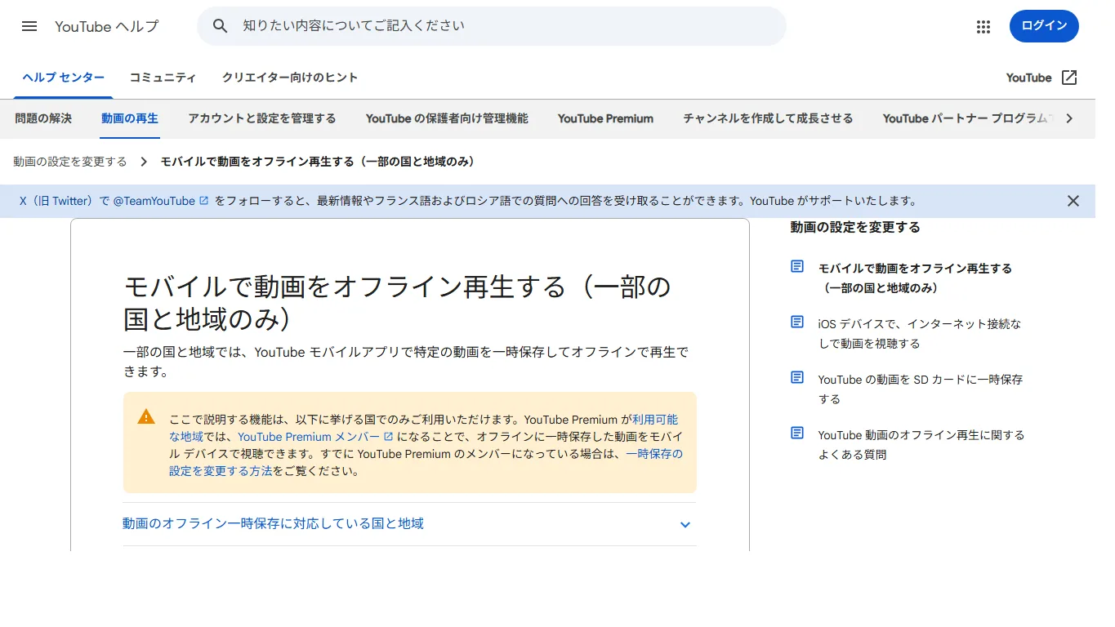
Task: Open the Google apps grid
Action: click(x=983, y=26)
